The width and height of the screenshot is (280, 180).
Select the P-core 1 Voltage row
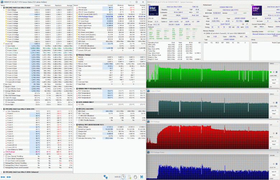point(36,14)
